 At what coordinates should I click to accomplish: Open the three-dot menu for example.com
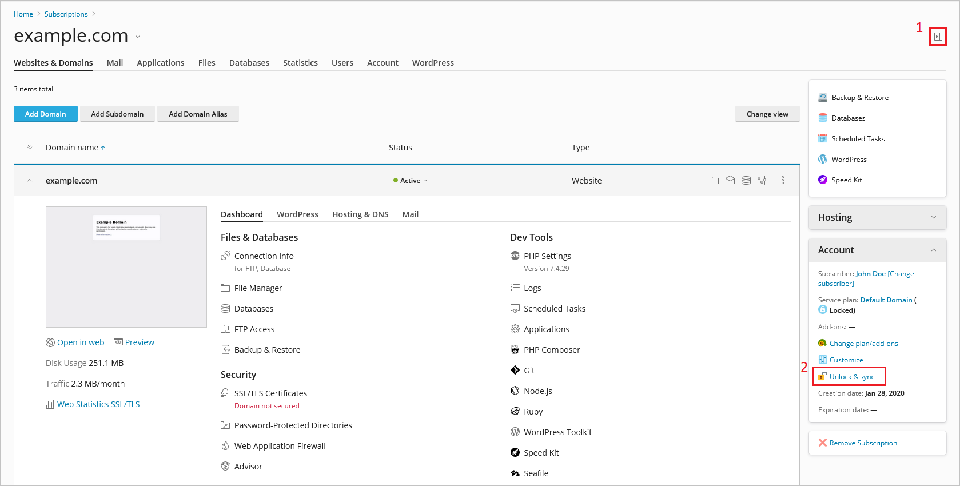pyautogui.click(x=783, y=181)
